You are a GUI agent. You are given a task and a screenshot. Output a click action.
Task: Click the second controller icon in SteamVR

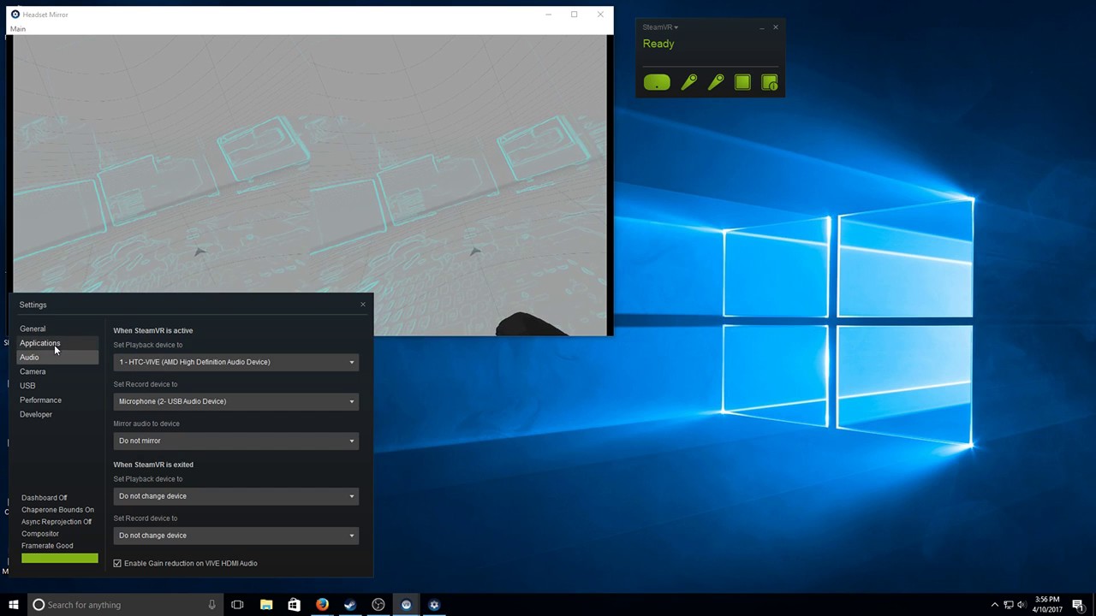[x=716, y=82]
